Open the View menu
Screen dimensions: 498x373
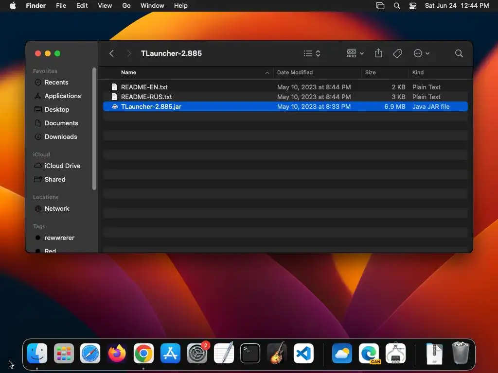pyautogui.click(x=105, y=6)
